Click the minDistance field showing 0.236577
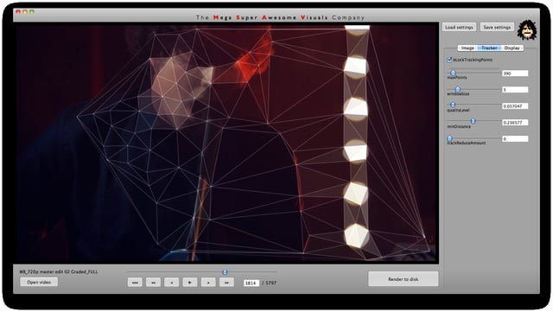 515,123
